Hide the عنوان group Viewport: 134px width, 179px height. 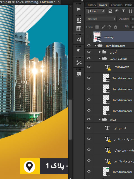click(89, 119)
